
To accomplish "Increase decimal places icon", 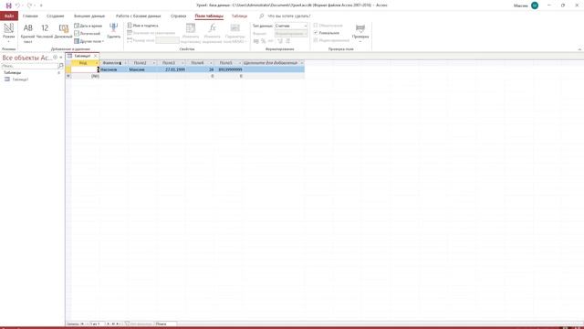I will pyautogui.click(x=280, y=41).
